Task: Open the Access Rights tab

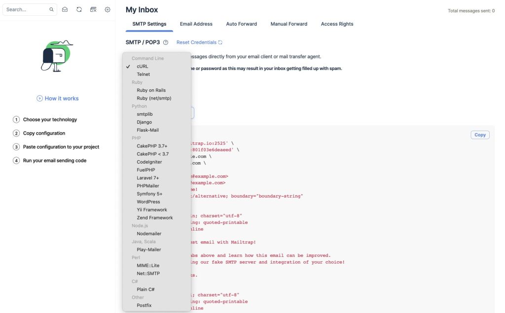Action: [x=337, y=24]
